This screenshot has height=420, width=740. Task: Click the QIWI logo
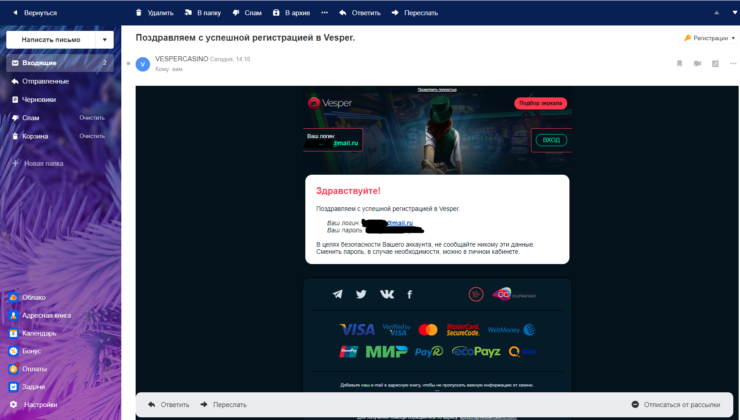(522, 352)
